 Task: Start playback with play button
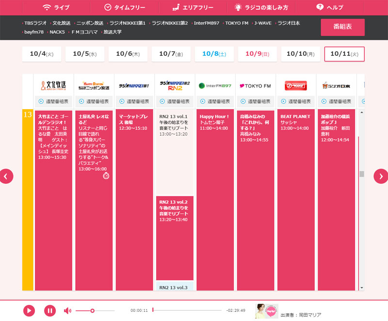pyautogui.click(x=29, y=311)
